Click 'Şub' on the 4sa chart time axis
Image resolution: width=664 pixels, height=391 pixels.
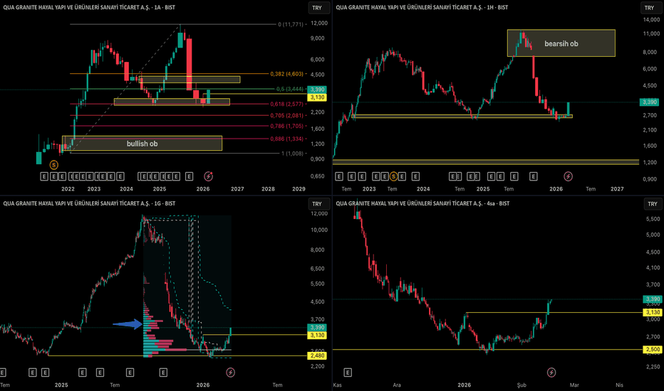click(522, 385)
